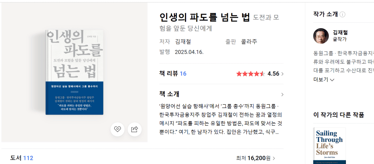Screen dimensions: 374x164
Task: Open rating details via the chevron after 4.56
Action: click(x=282, y=74)
